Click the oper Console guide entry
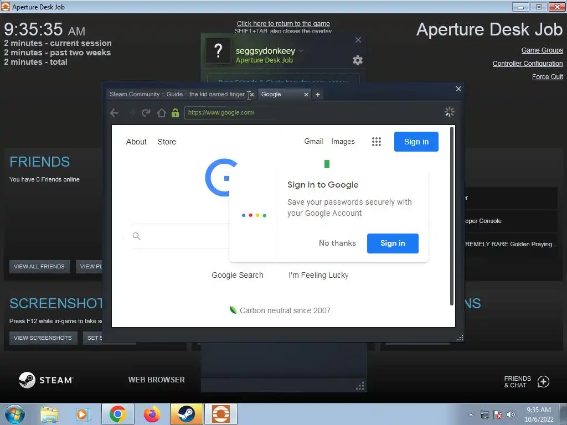Image resolution: width=567 pixels, height=425 pixels. click(511, 221)
